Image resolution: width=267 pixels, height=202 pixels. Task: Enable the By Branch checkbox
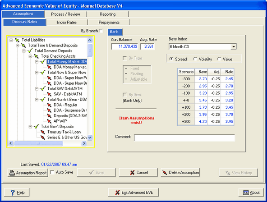click(x=101, y=31)
